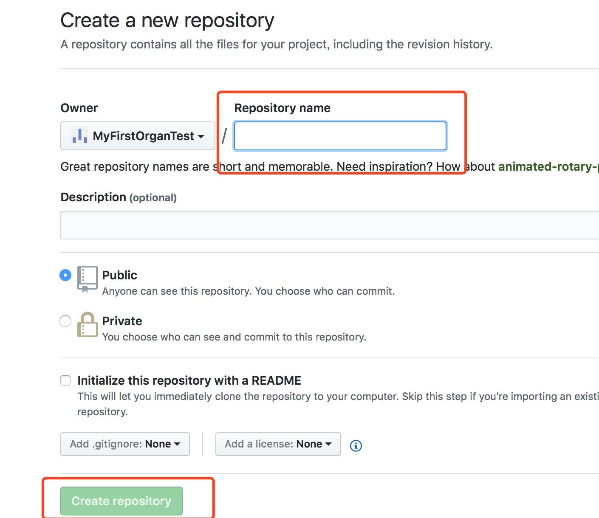
Task: Enable Initialize this repository with a README
Action: coord(65,380)
